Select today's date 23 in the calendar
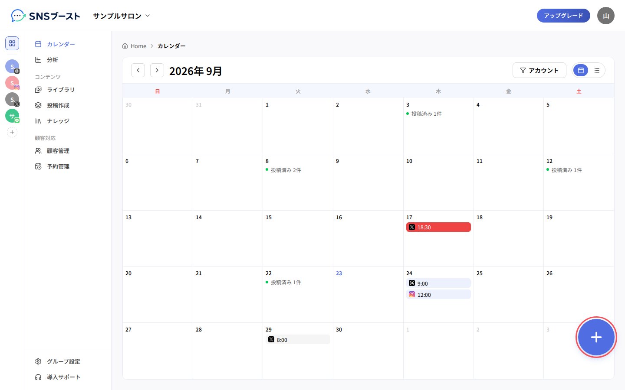The image size is (625, 390). pyautogui.click(x=339, y=273)
